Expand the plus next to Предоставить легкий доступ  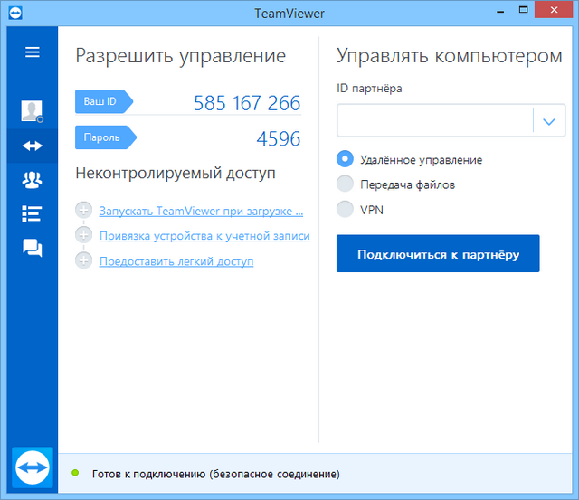[84, 261]
